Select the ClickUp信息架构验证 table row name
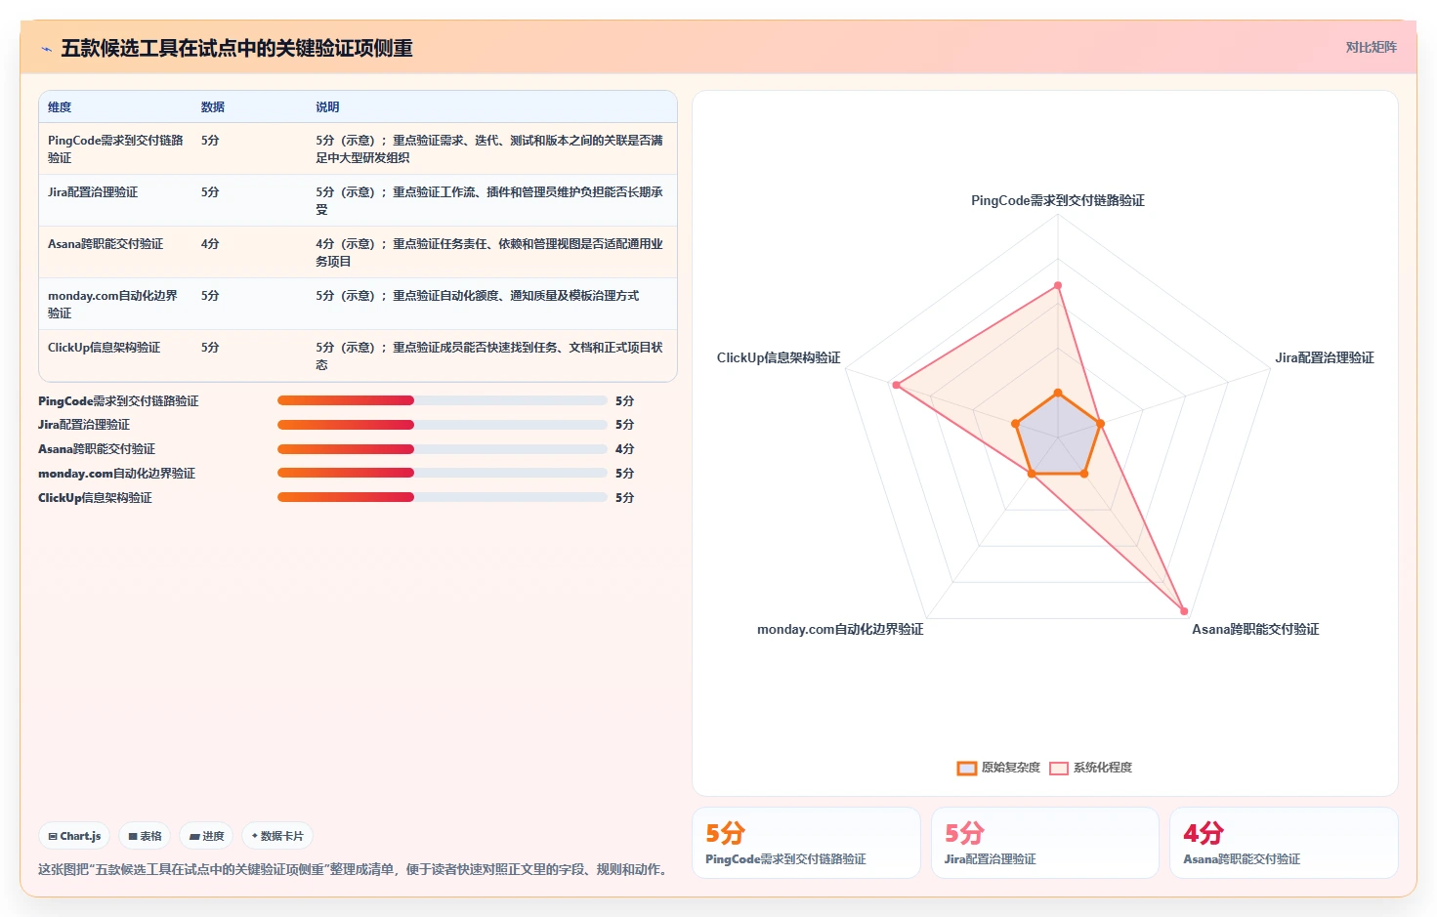This screenshot has height=917, width=1437. pos(104,348)
